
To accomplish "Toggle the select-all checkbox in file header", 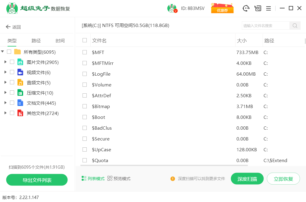I will tap(85, 40).
